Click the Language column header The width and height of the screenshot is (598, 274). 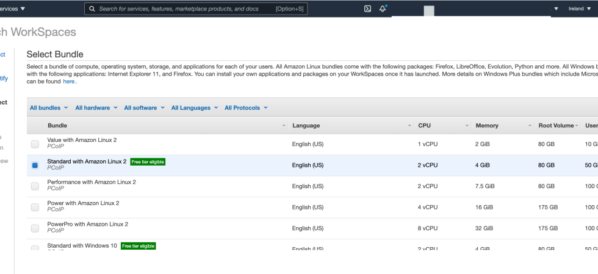pos(306,125)
